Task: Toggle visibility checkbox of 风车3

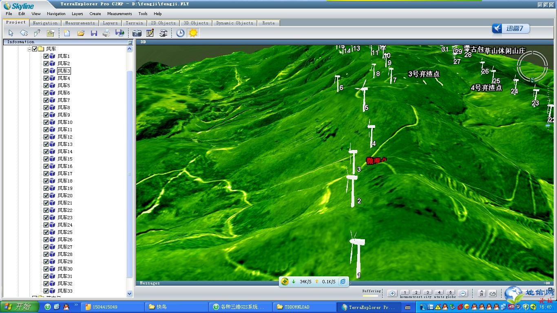Action: coord(46,71)
